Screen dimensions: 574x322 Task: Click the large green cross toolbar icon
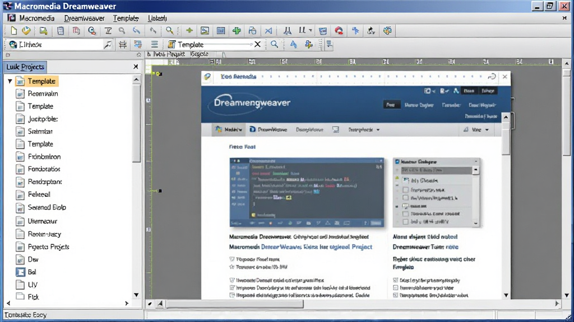237,31
